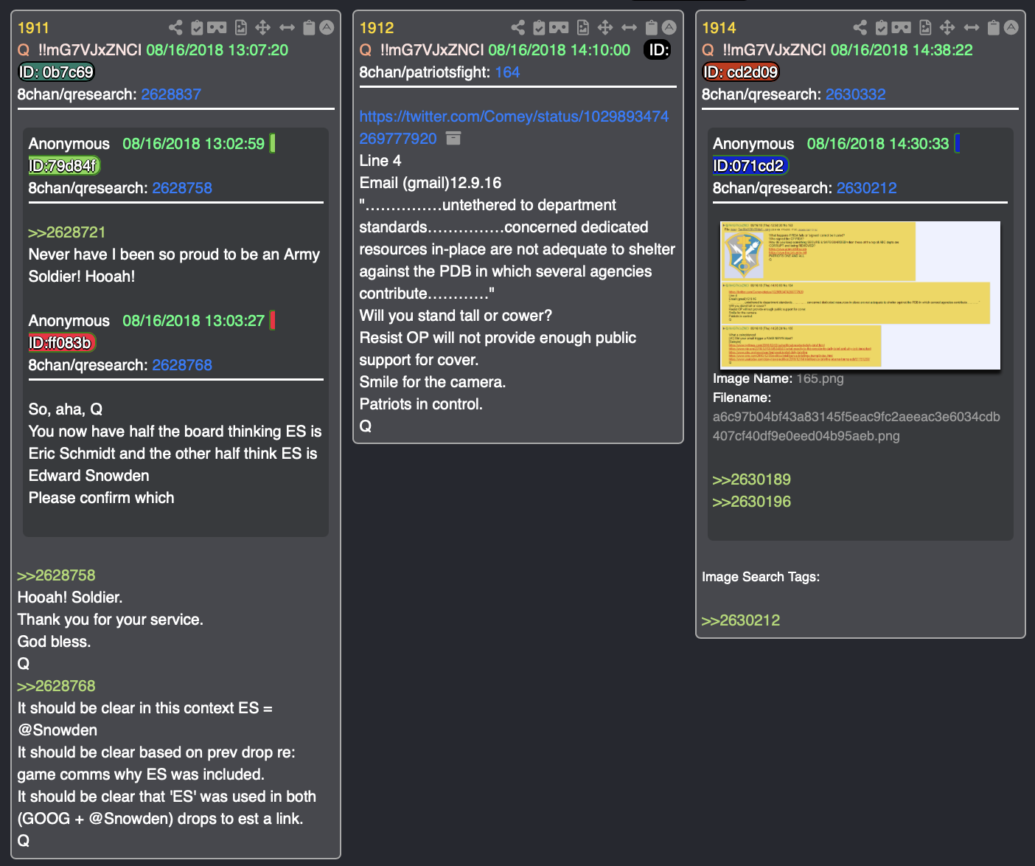
Task: Click the four-way move arrows on post 1914
Action: [947, 28]
